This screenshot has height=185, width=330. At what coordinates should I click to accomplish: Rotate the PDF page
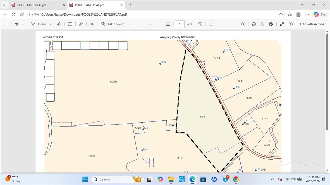[200, 24]
